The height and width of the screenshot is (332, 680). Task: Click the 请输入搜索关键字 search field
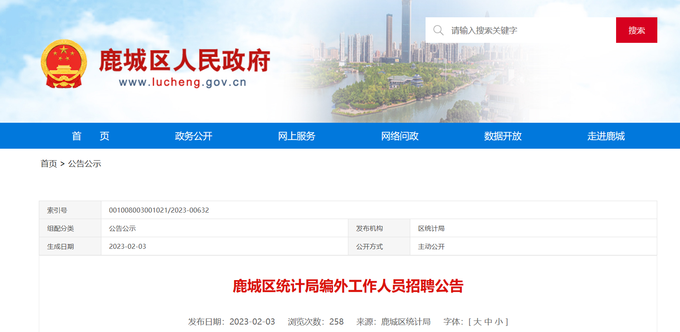(x=521, y=30)
